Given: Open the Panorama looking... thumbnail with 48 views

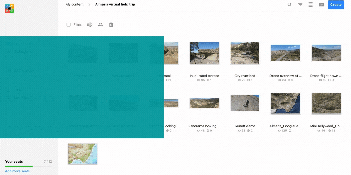Looking at the screenshot, I should pos(204,104).
